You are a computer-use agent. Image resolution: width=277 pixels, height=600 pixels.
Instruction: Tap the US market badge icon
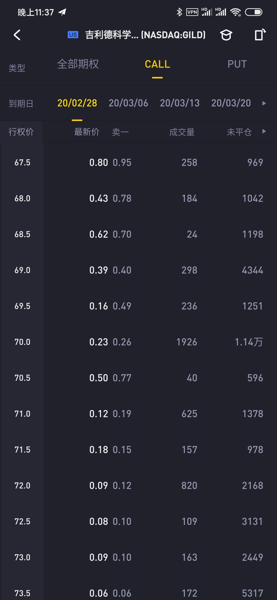(73, 35)
